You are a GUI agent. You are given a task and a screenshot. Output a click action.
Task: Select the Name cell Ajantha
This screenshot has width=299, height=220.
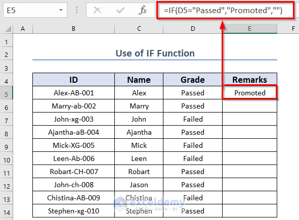click(x=139, y=132)
